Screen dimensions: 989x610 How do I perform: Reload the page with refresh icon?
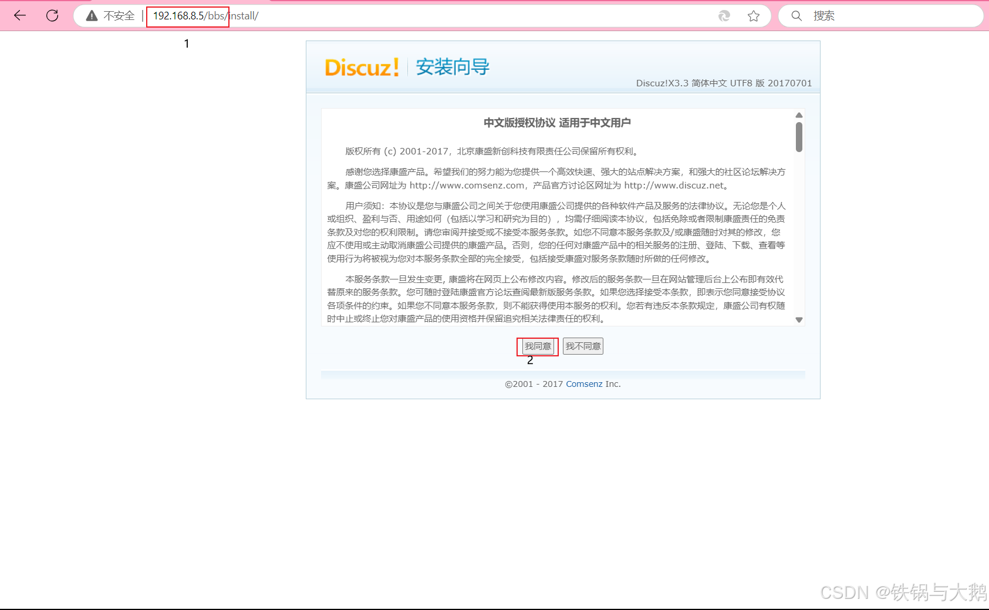tap(52, 16)
